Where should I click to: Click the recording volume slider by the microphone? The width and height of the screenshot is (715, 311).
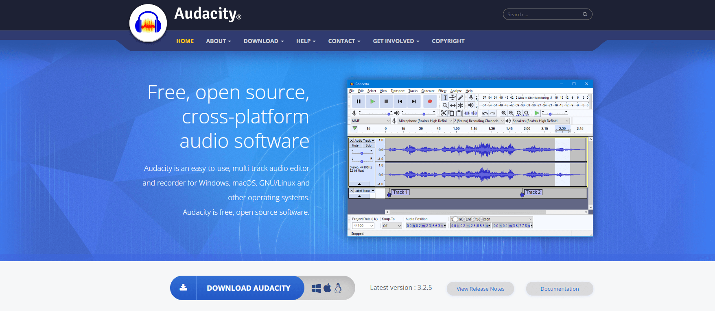pos(375,113)
